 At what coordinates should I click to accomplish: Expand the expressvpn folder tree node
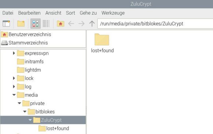click(x=14, y=53)
